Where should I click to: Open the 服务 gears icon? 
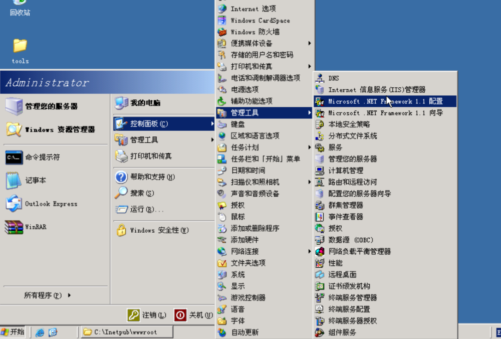click(x=320, y=147)
